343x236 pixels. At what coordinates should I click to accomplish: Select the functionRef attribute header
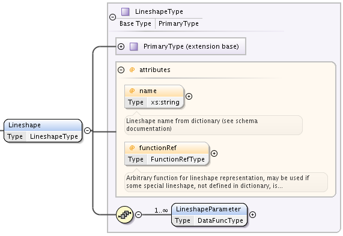coord(166,148)
